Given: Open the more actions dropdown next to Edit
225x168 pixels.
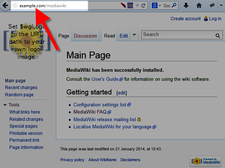Looking at the screenshot, I should (x=134, y=35).
